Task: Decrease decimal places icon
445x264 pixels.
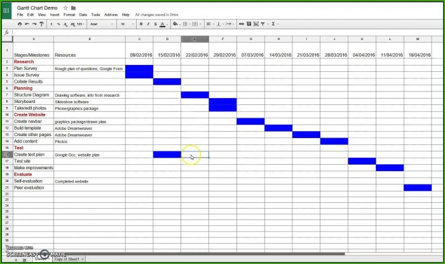Action: click(x=65, y=24)
